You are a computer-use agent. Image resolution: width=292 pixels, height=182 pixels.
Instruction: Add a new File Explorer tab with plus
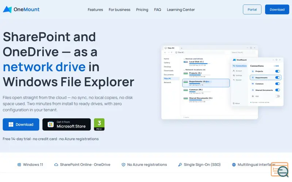pyautogui.click(x=181, y=48)
